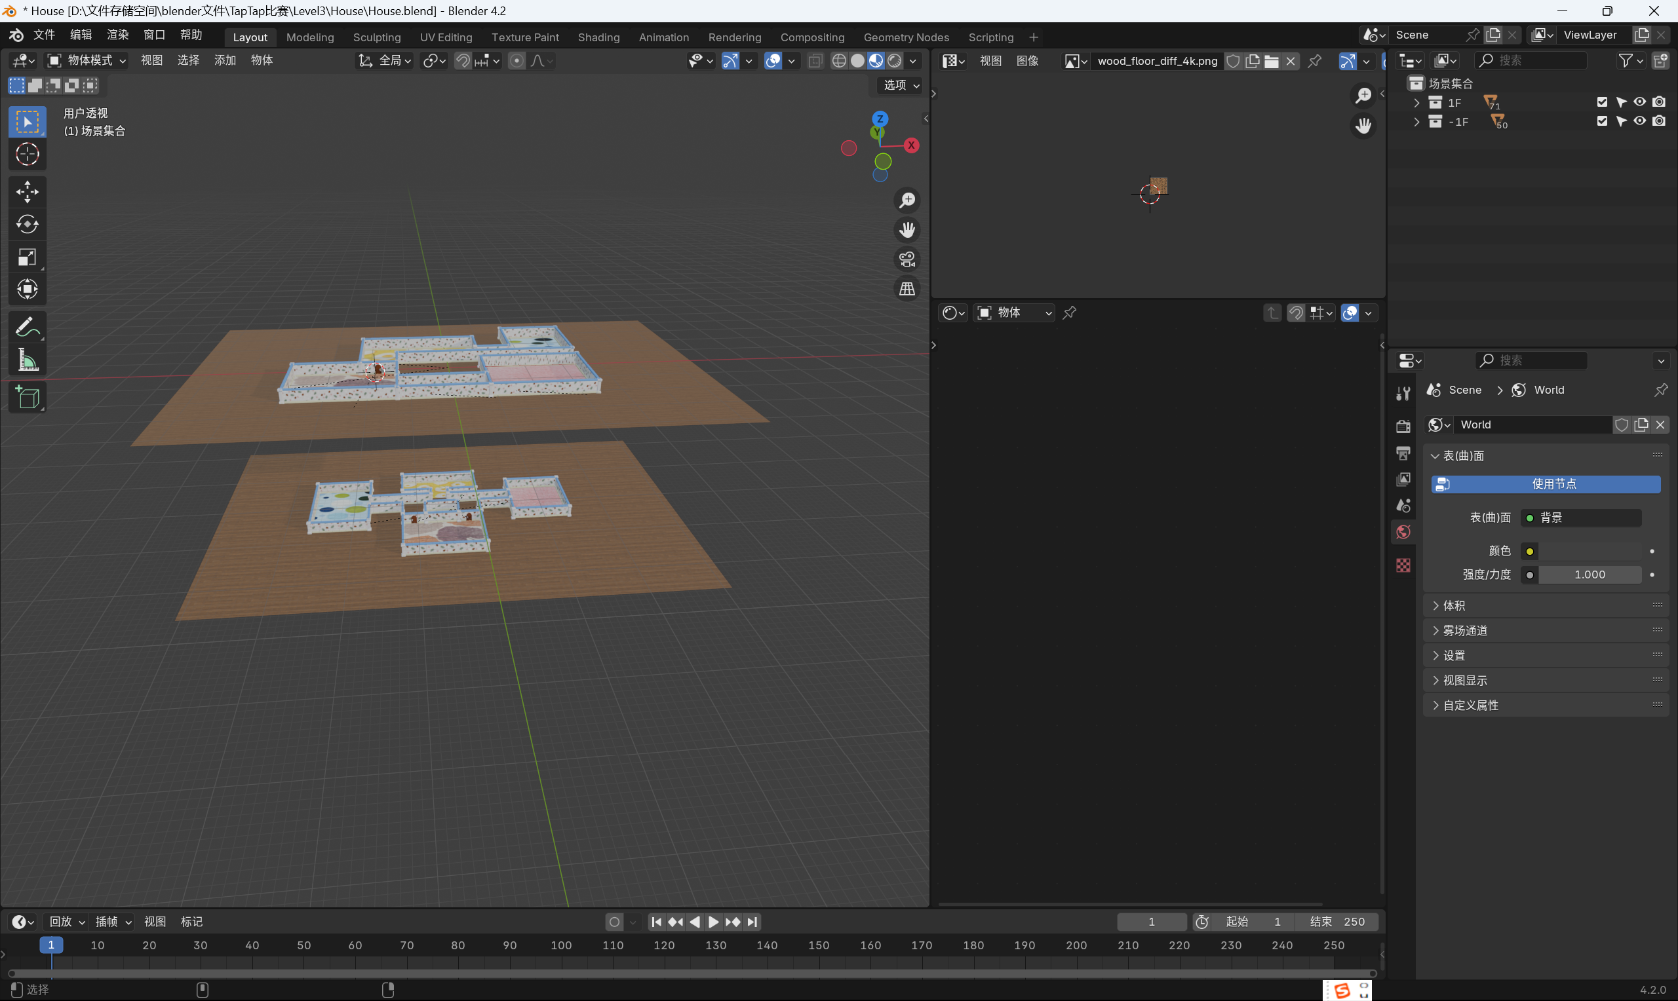This screenshot has width=1678, height=1001.
Task: Uncheck the -1F collection exclude checkbox
Action: coord(1602,121)
